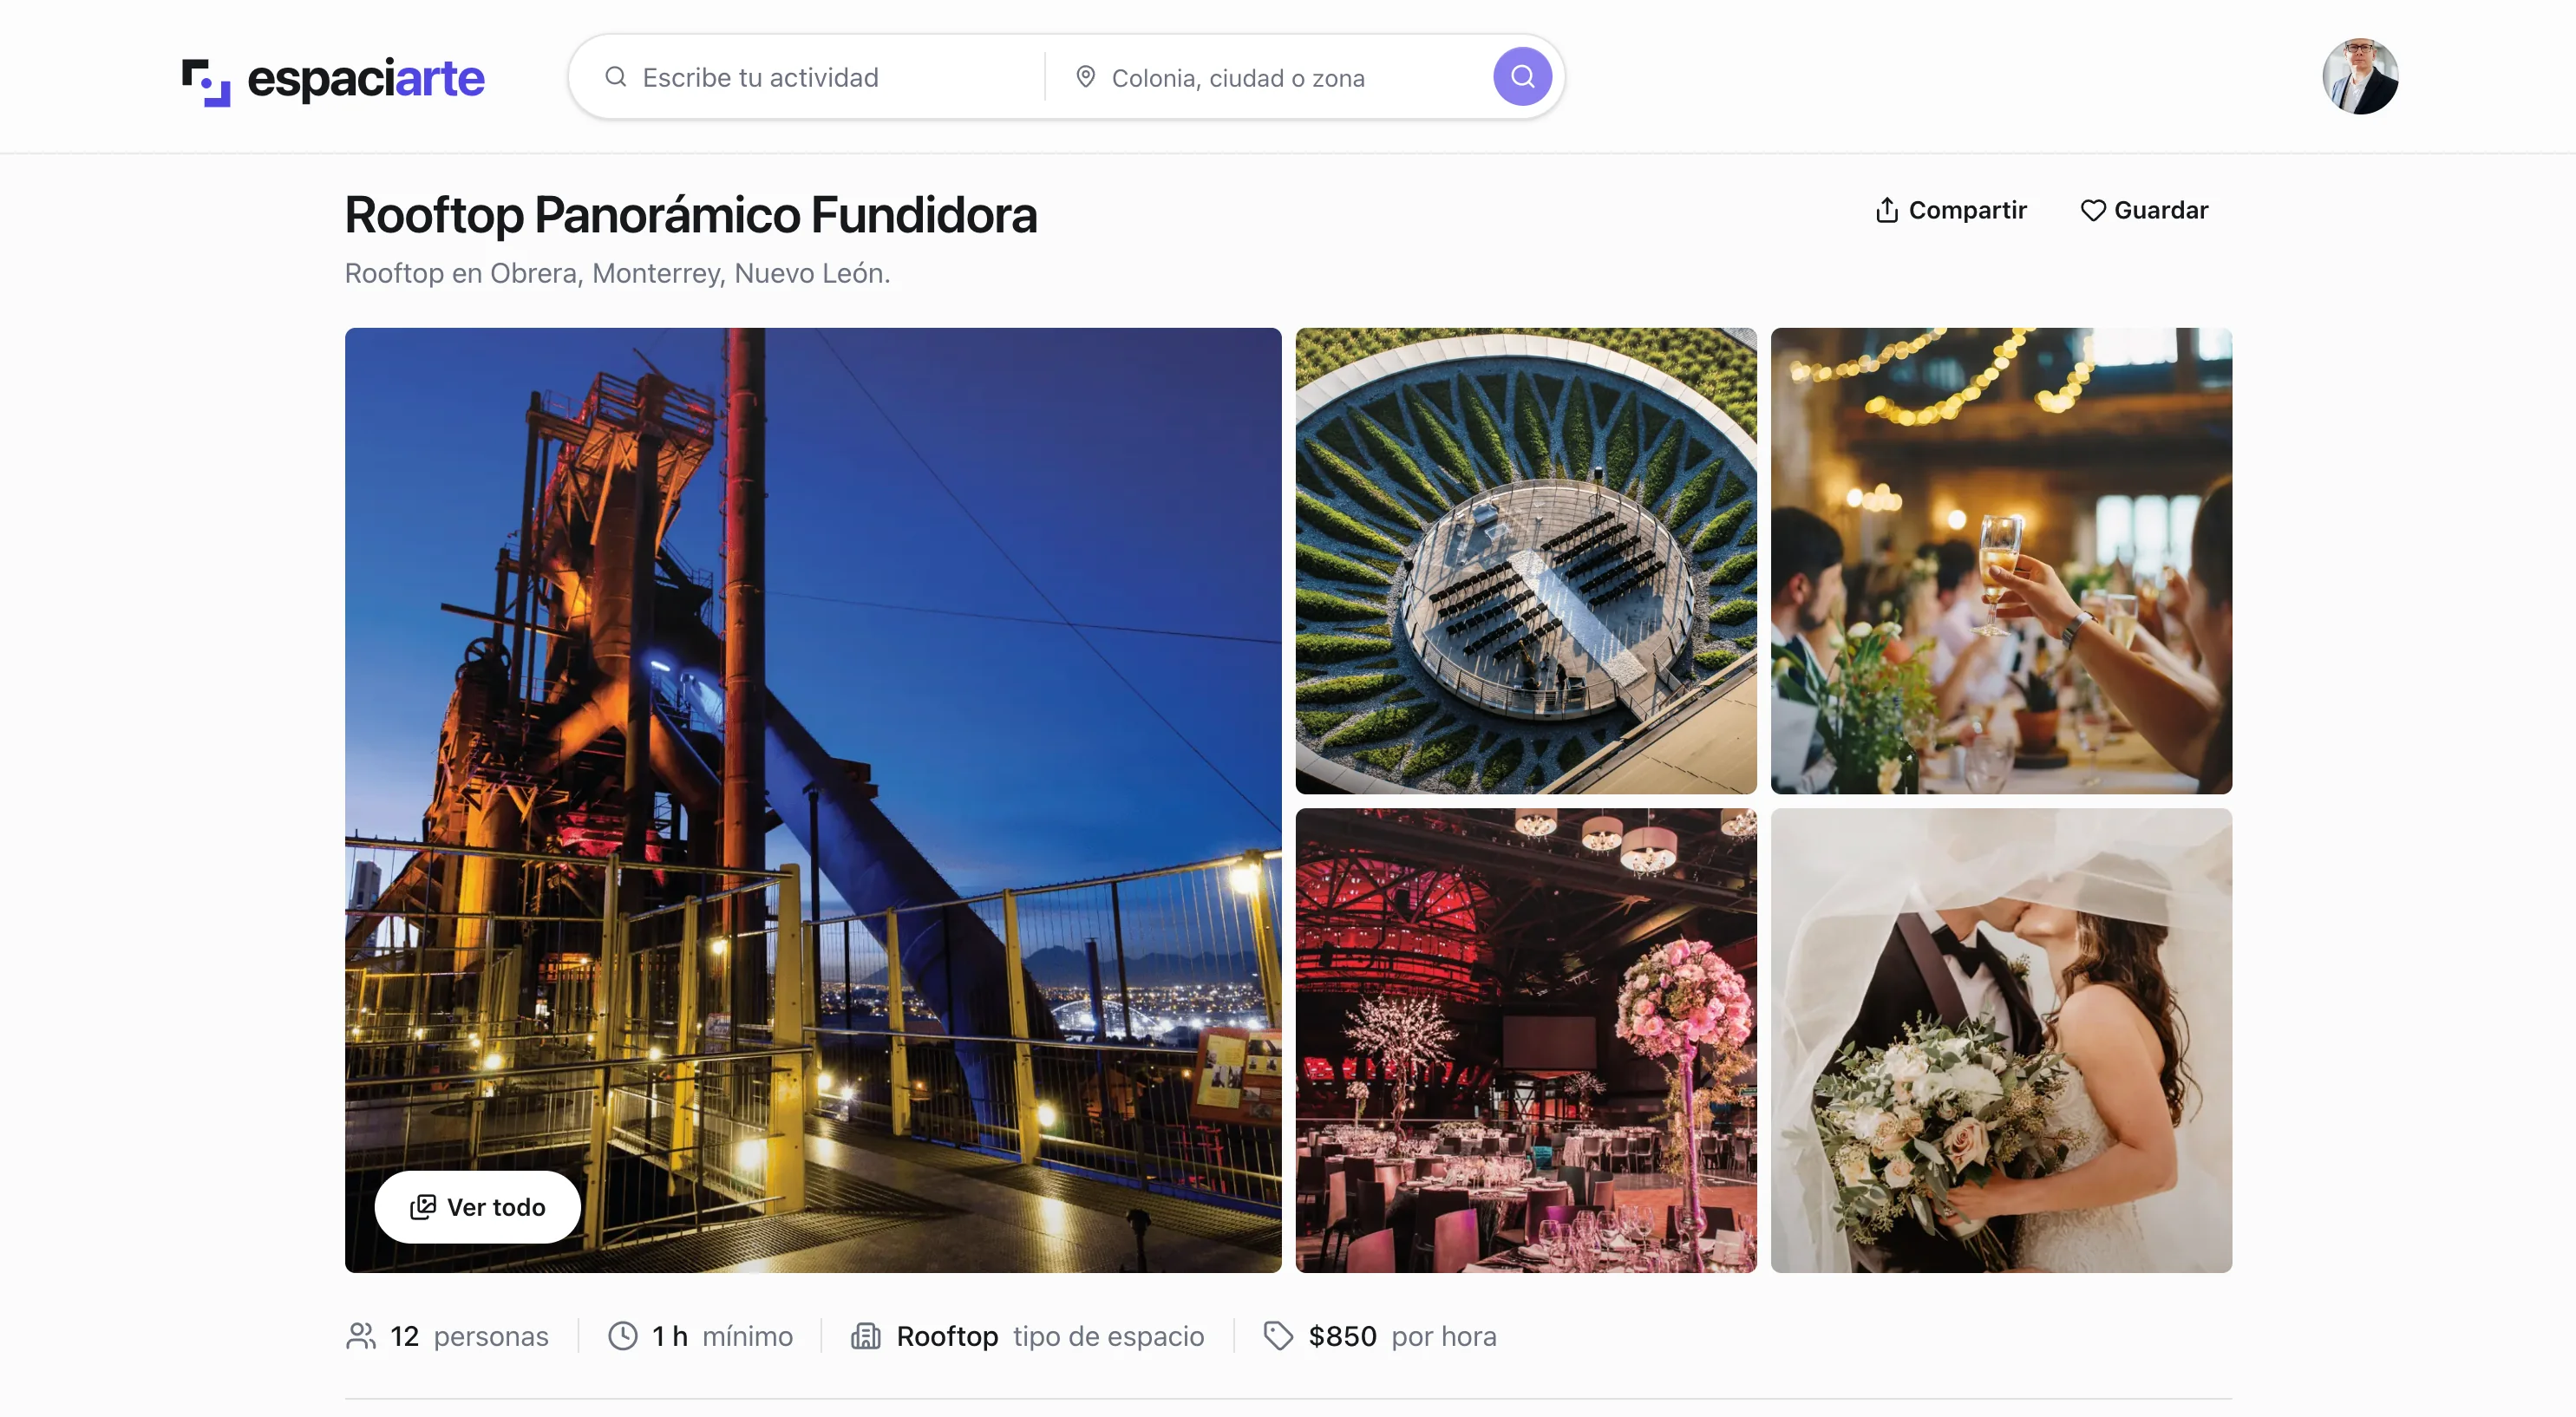Viewport: 2576px width, 1417px height.
Task: Click the building icon beside Rooftop
Action: click(x=866, y=1336)
